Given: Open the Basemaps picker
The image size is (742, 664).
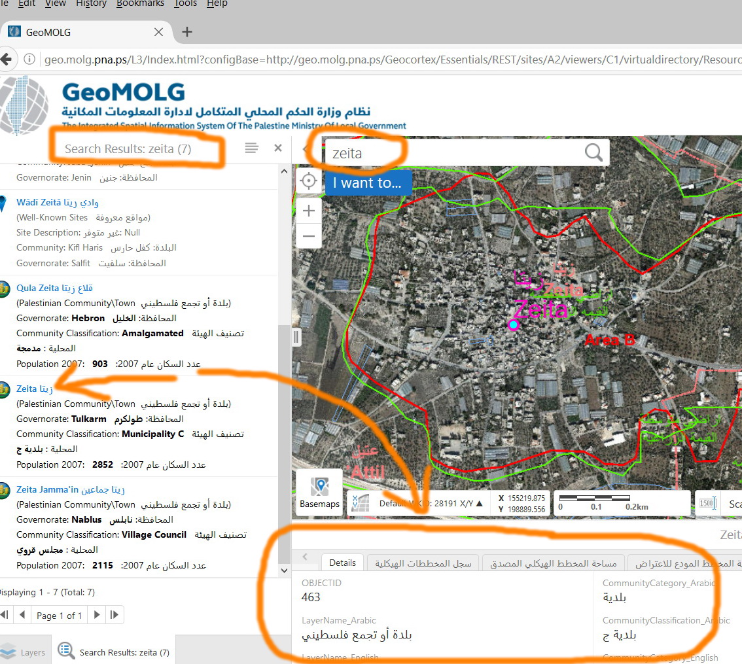Looking at the screenshot, I should pyautogui.click(x=319, y=493).
